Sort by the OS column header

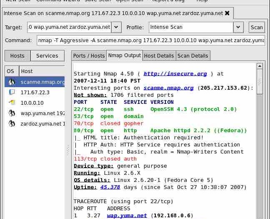12,71
